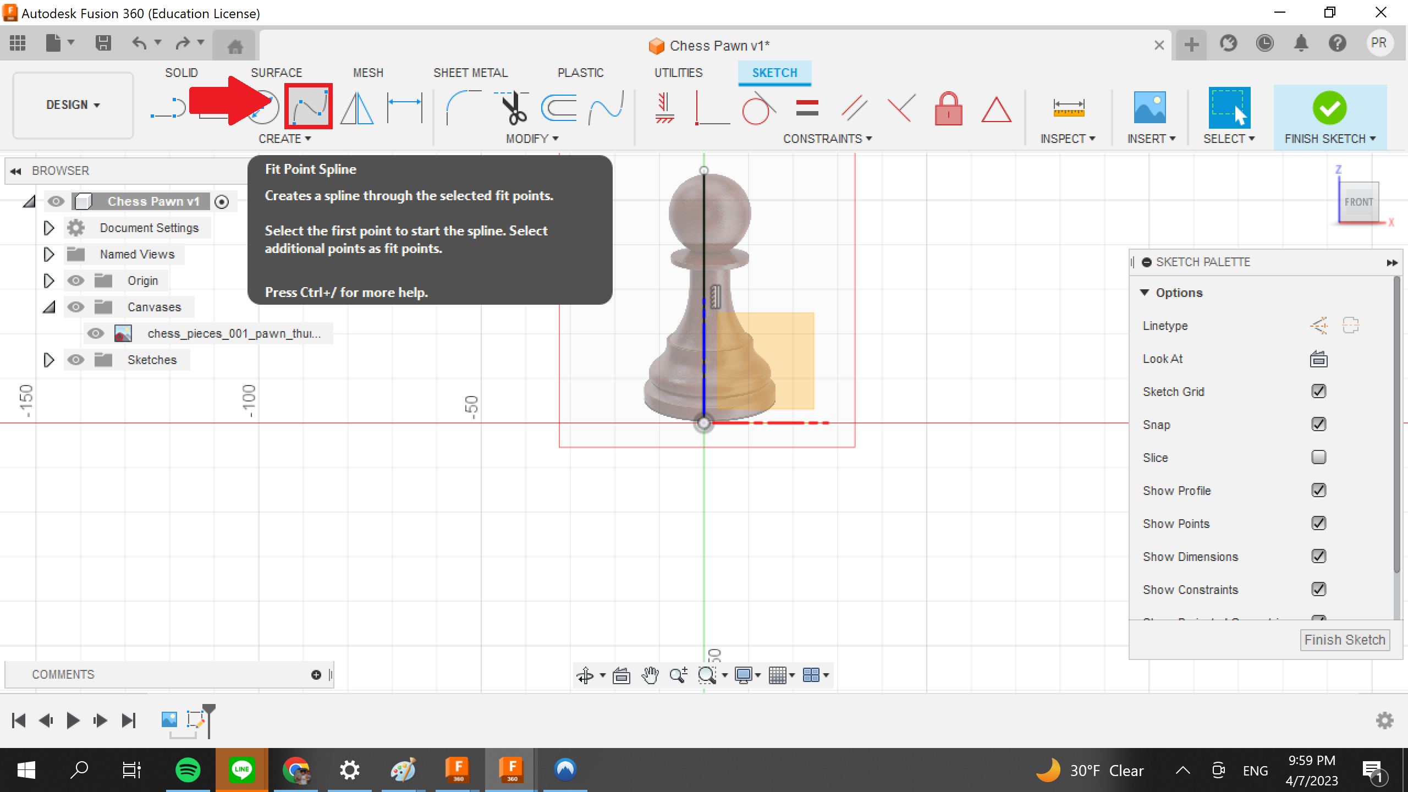Activate the Pan hand tool

pyautogui.click(x=651, y=675)
